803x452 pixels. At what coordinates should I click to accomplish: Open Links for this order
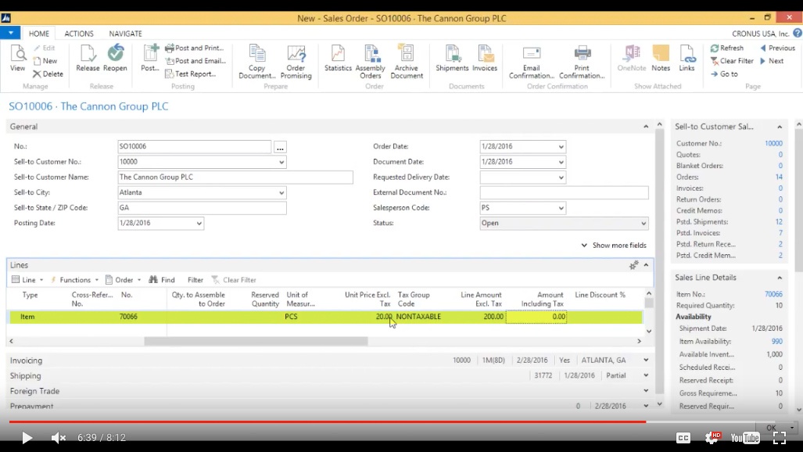[x=686, y=58]
